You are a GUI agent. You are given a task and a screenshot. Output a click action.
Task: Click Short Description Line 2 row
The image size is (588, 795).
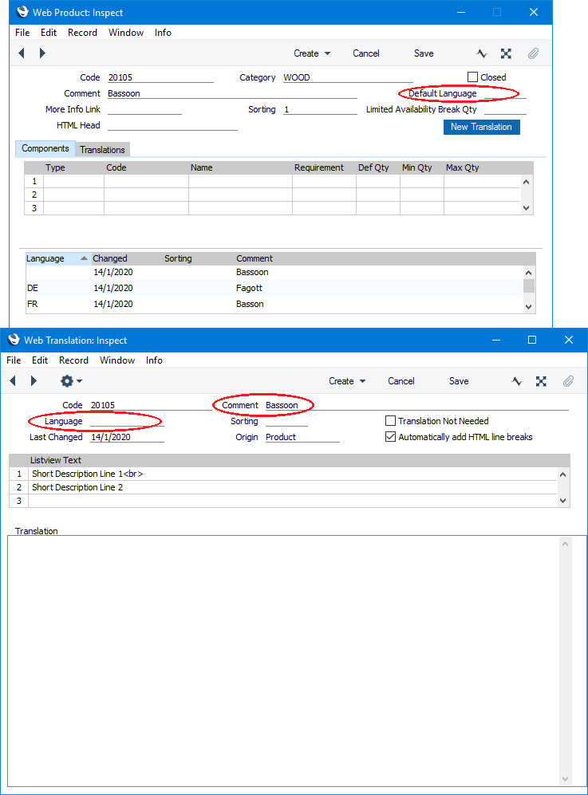293,487
